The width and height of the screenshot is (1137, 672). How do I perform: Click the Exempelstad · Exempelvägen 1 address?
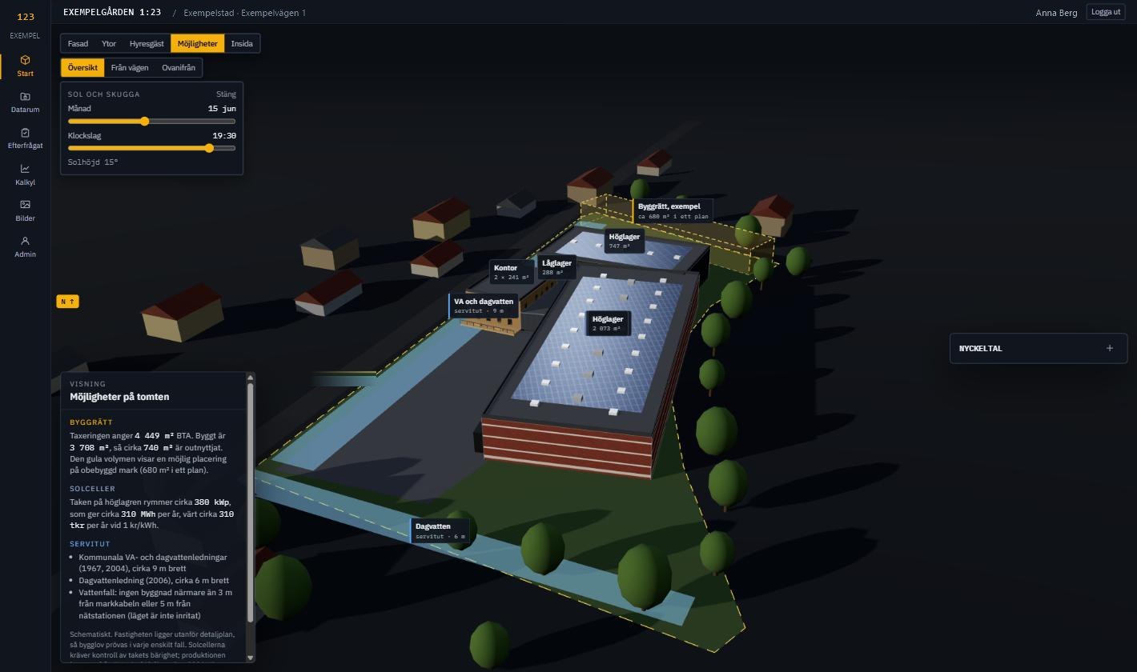click(244, 13)
